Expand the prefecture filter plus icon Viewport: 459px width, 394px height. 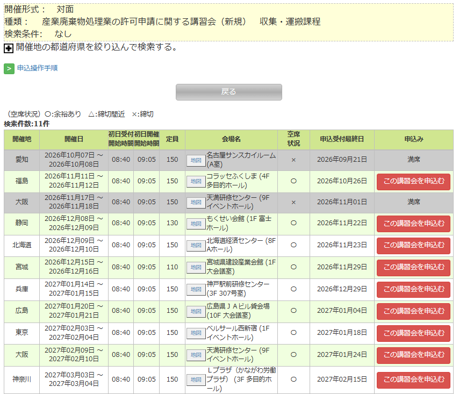tap(9, 48)
